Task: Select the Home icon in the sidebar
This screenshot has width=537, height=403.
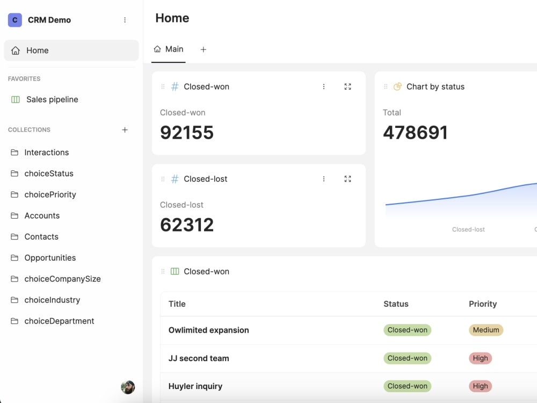Action: pyautogui.click(x=15, y=50)
